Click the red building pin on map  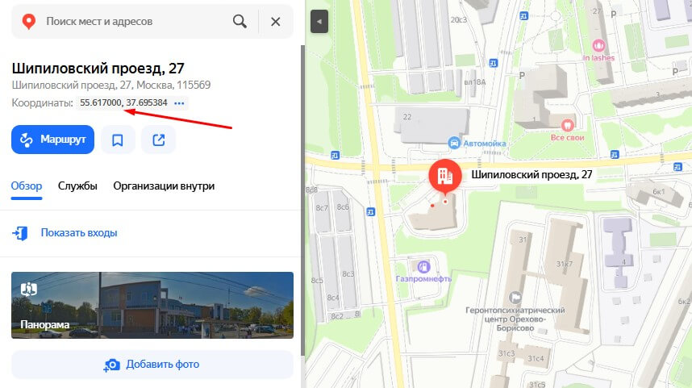pos(445,177)
